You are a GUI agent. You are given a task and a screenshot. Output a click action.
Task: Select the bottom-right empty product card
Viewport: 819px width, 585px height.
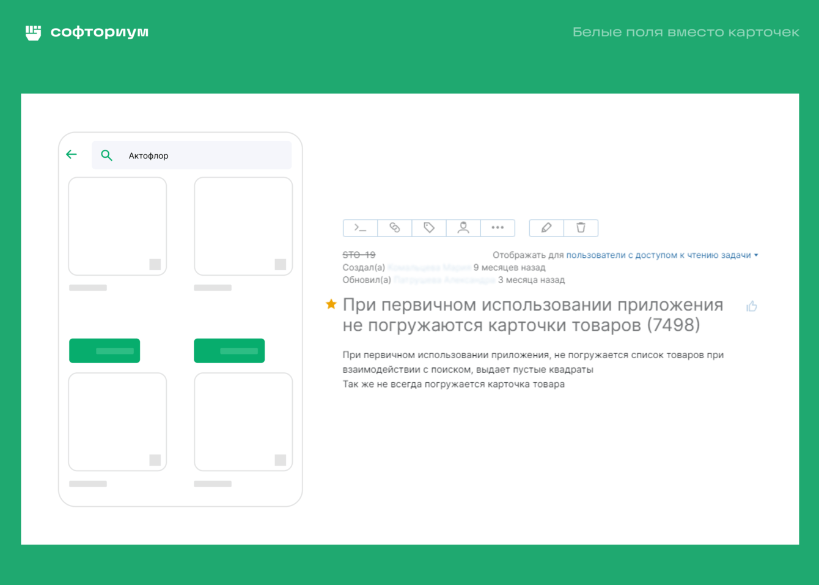point(243,422)
